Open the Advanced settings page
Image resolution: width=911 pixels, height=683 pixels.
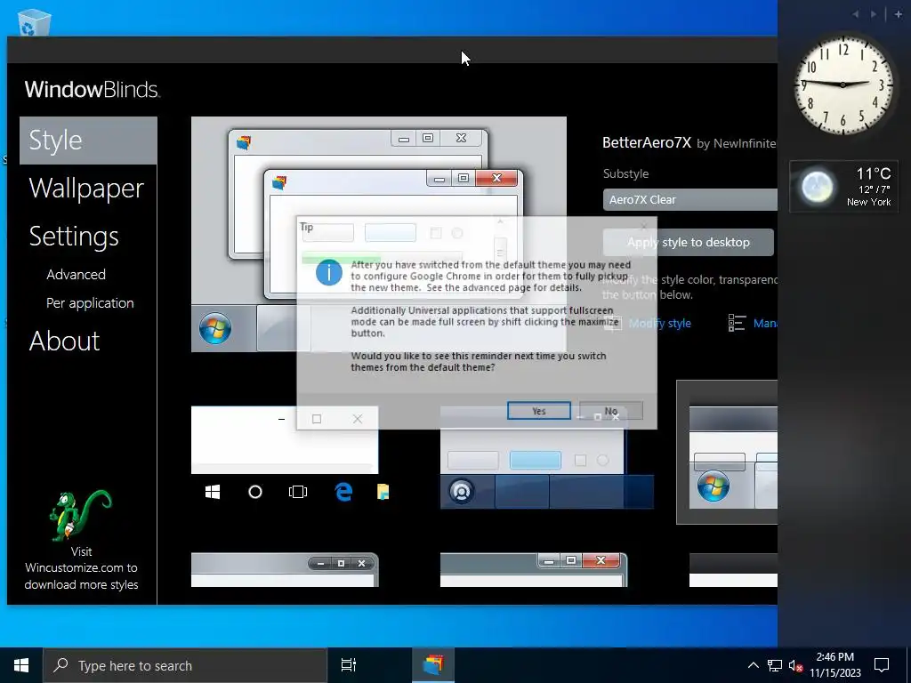point(77,274)
